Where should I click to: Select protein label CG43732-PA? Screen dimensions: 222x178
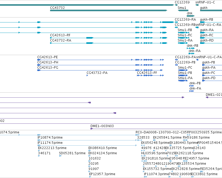coord(97,73)
